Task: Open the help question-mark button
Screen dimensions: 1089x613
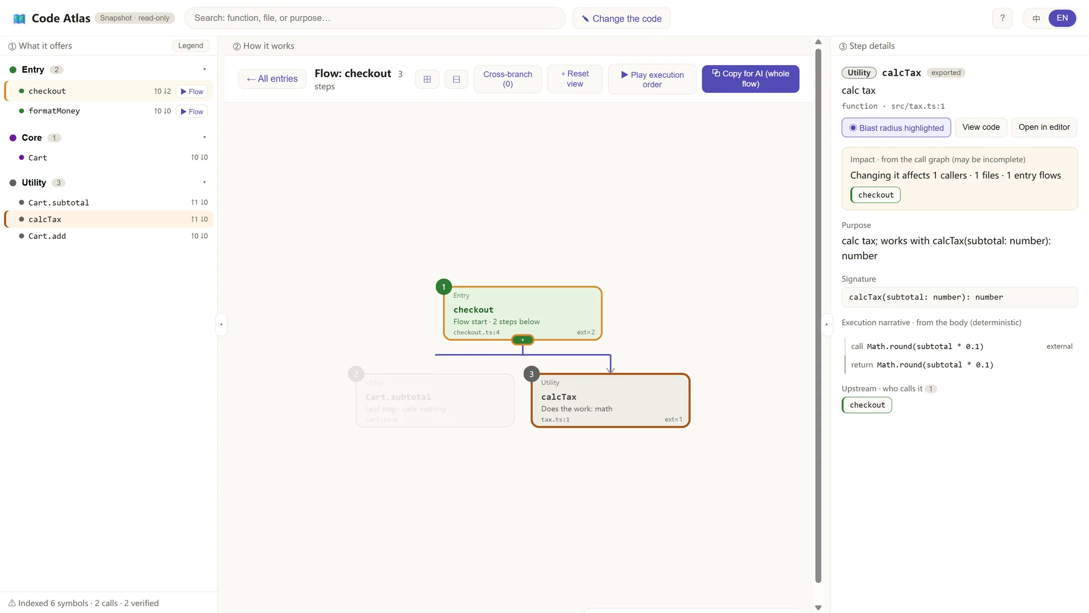Action: pos(1002,18)
